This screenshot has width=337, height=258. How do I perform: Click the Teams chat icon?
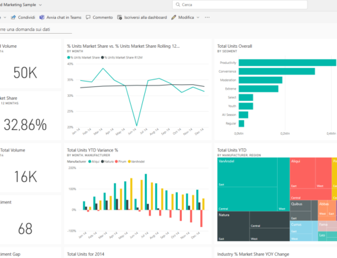(42, 18)
